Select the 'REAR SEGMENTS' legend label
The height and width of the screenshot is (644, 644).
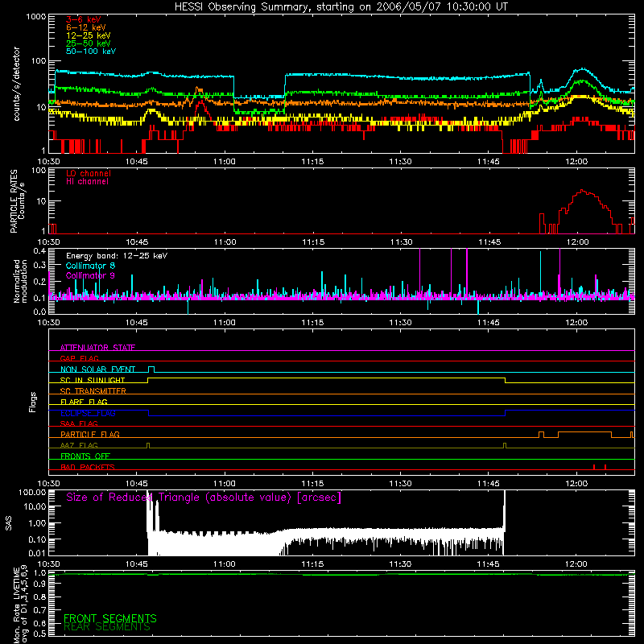click(107, 627)
